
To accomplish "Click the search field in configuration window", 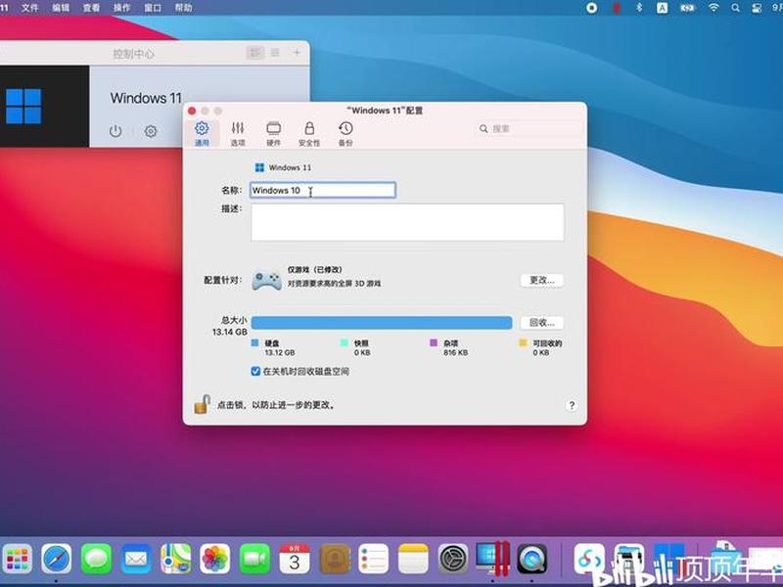I will 527,129.
